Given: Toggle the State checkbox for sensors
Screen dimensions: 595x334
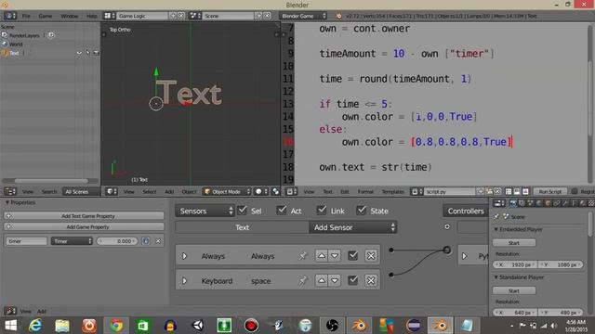Looking at the screenshot, I should pos(362,211).
